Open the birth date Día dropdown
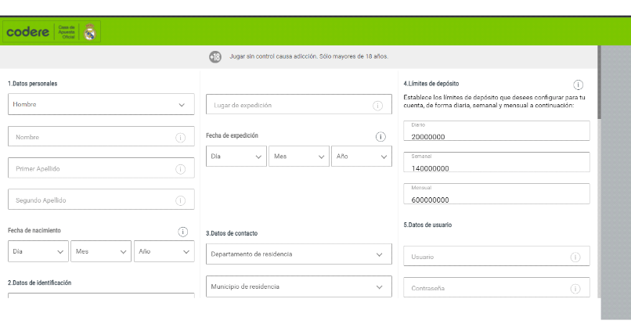Image resolution: width=631 pixels, height=335 pixels. click(x=38, y=251)
